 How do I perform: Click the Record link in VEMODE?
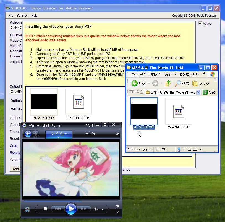coord(15,153)
